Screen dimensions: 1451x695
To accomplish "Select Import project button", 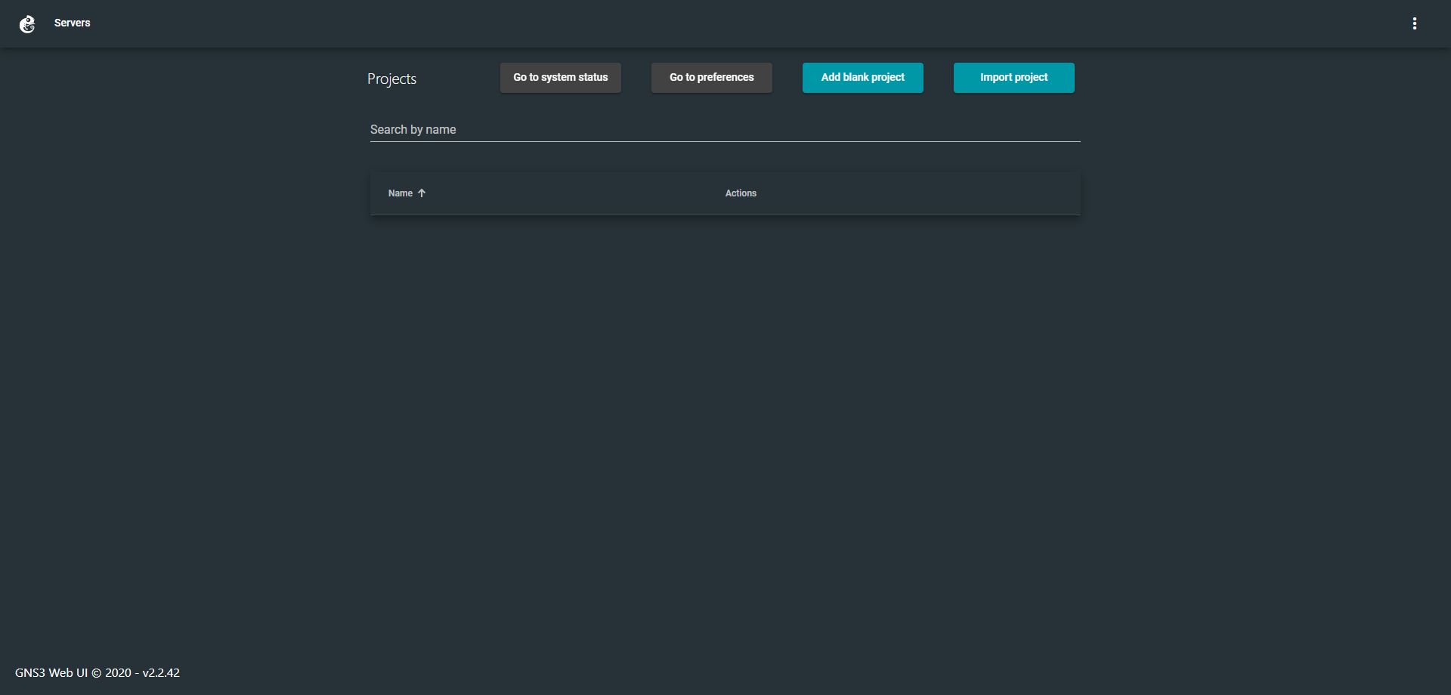I will pyautogui.click(x=1013, y=78).
